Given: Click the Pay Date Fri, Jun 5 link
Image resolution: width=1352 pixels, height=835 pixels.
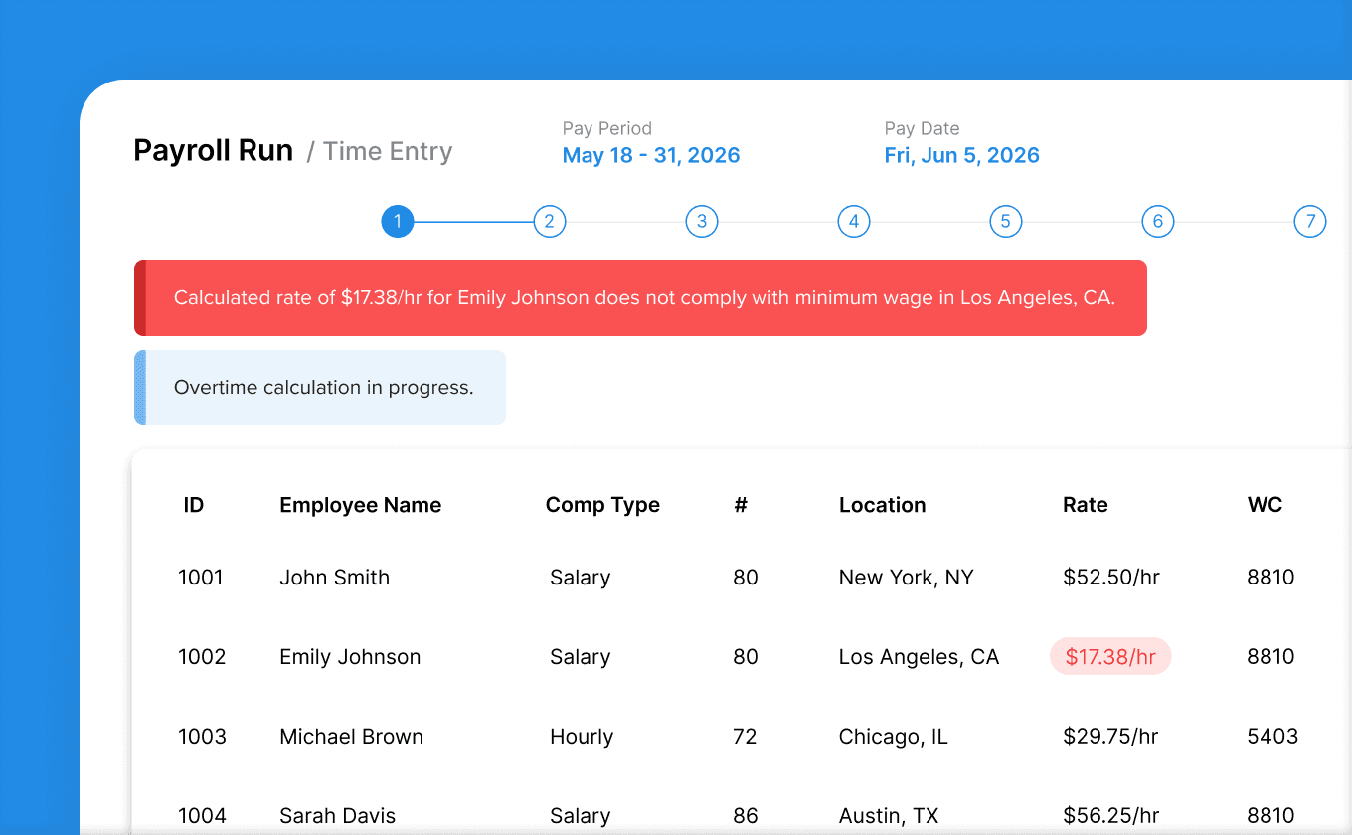Looking at the screenshot, I should (x=961, y=155).
